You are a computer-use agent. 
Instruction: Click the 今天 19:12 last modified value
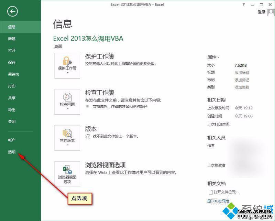click(x=244, y=108)
